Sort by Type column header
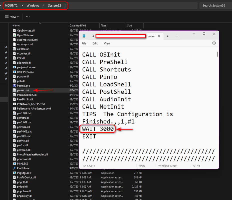232x200 pixels. pyautogui.click(x=104, y=25)
